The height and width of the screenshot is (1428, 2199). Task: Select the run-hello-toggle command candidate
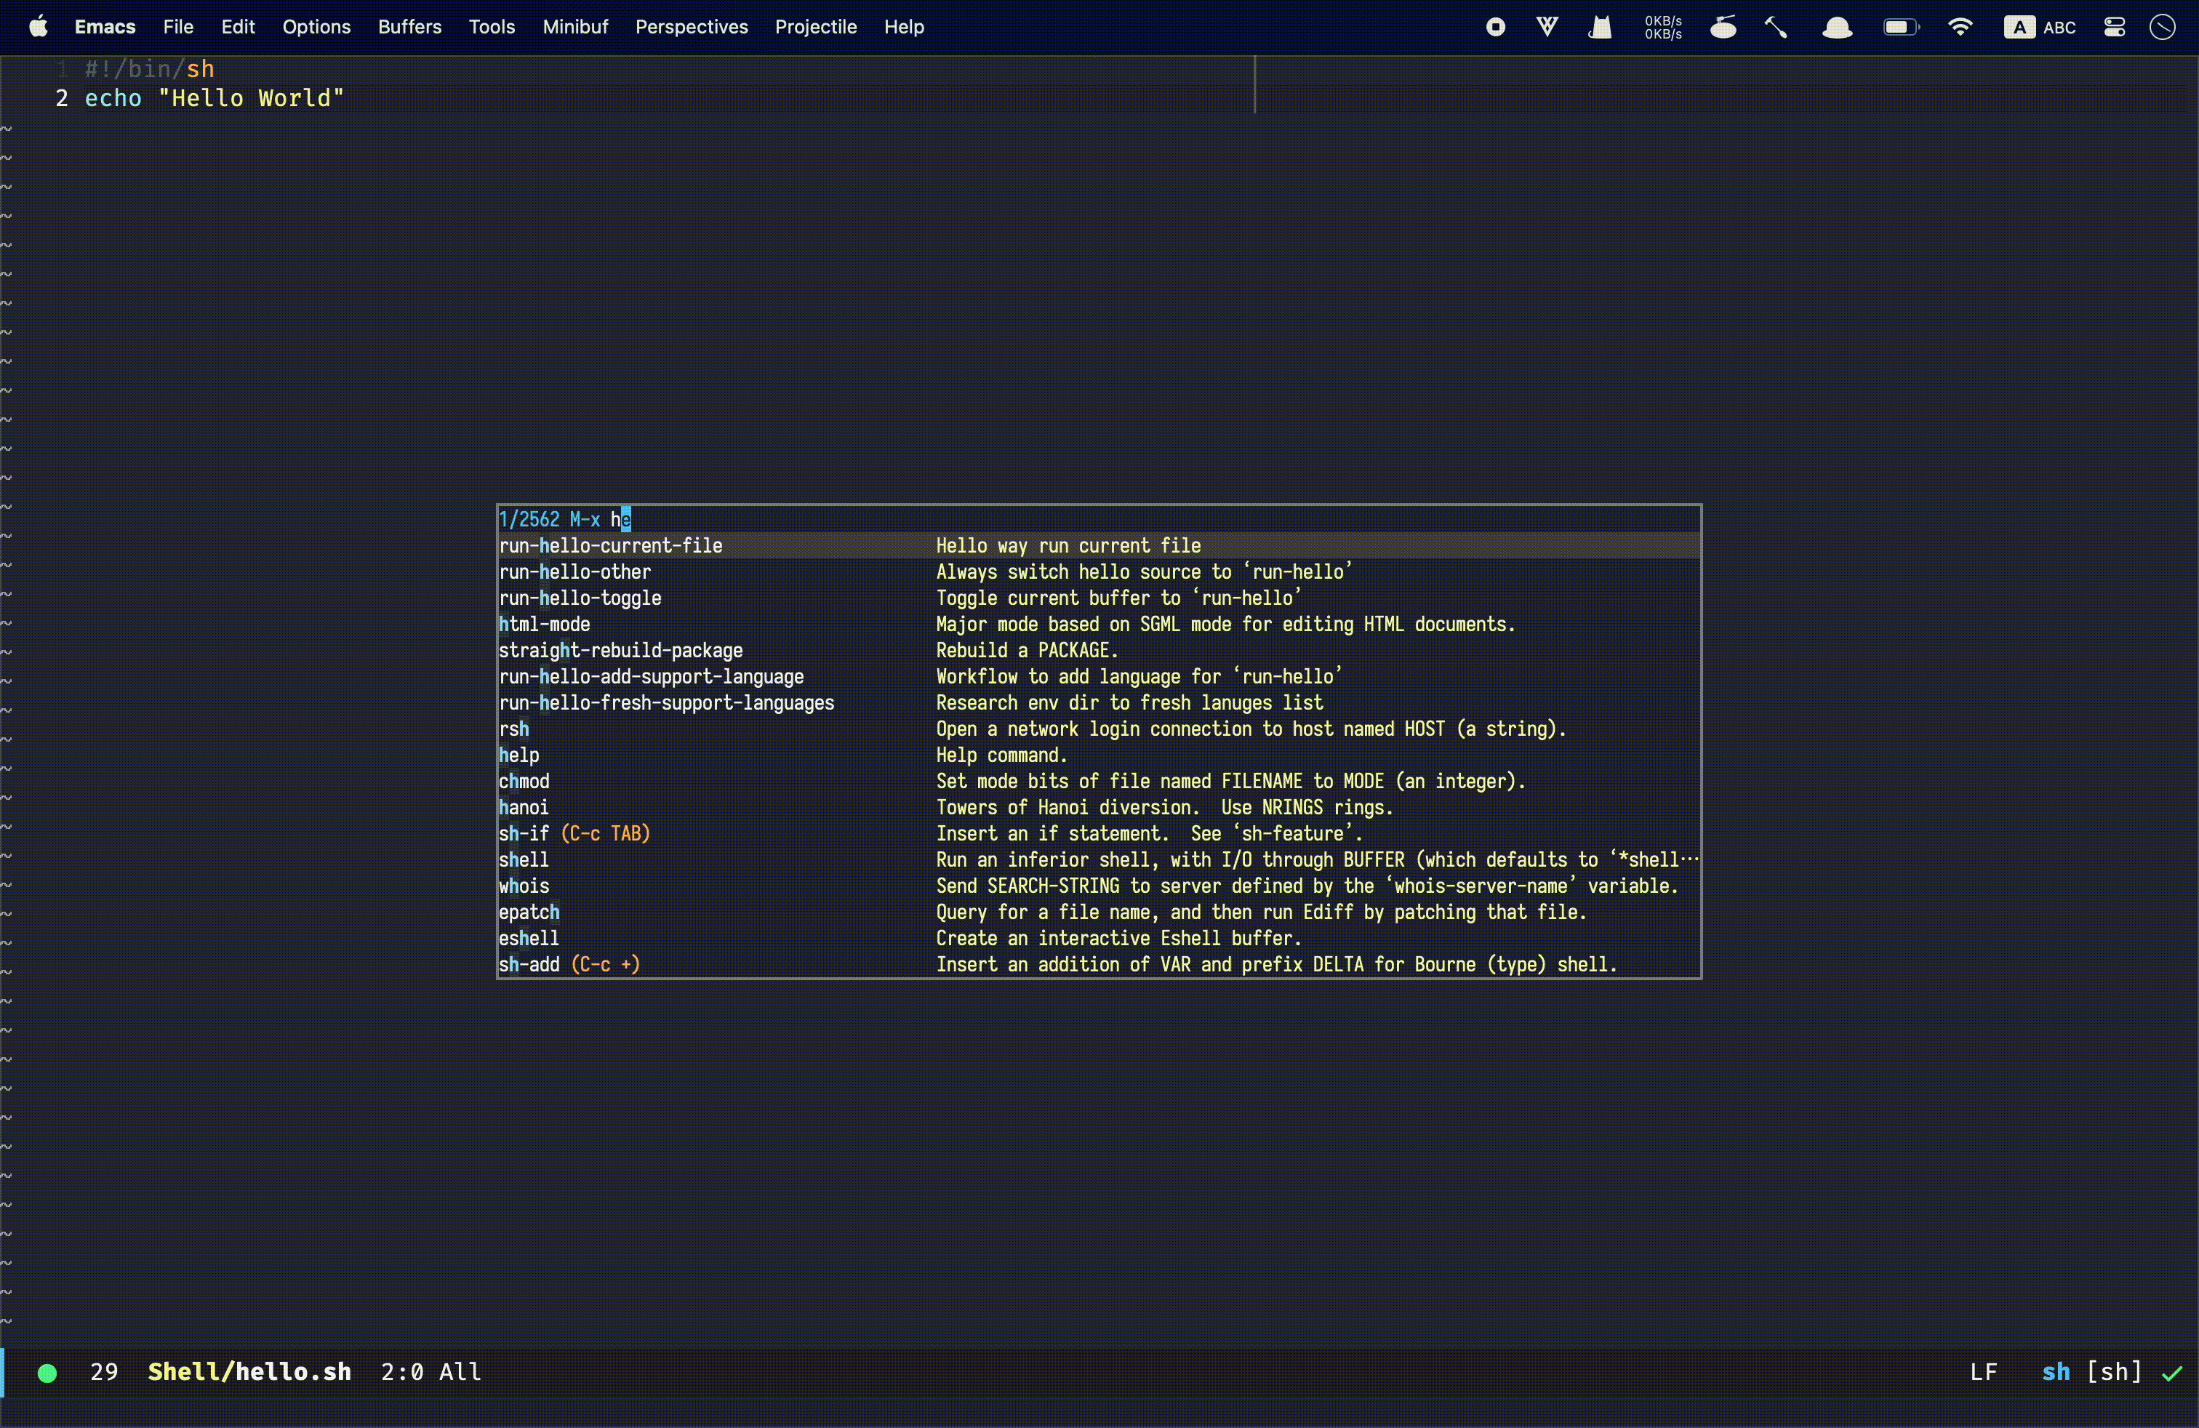tap(580, 598)
